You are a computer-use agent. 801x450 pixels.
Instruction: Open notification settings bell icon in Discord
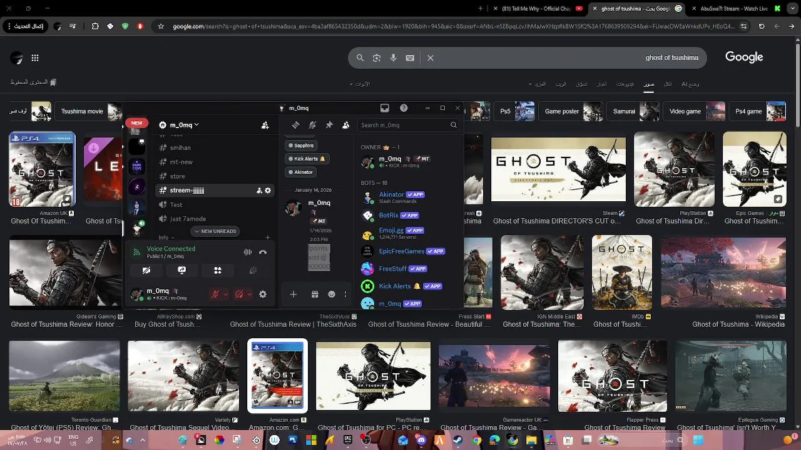[x=312, y=125]
